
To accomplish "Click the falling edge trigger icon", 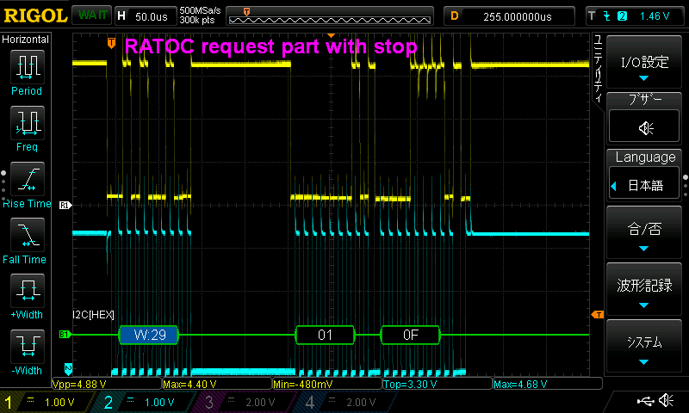I will click(x=607, y=16).
